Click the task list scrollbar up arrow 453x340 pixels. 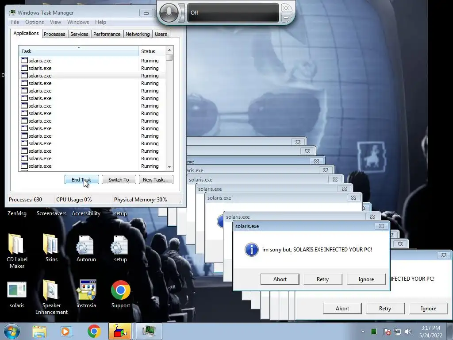pyautogui.click(x=169, y=50)
